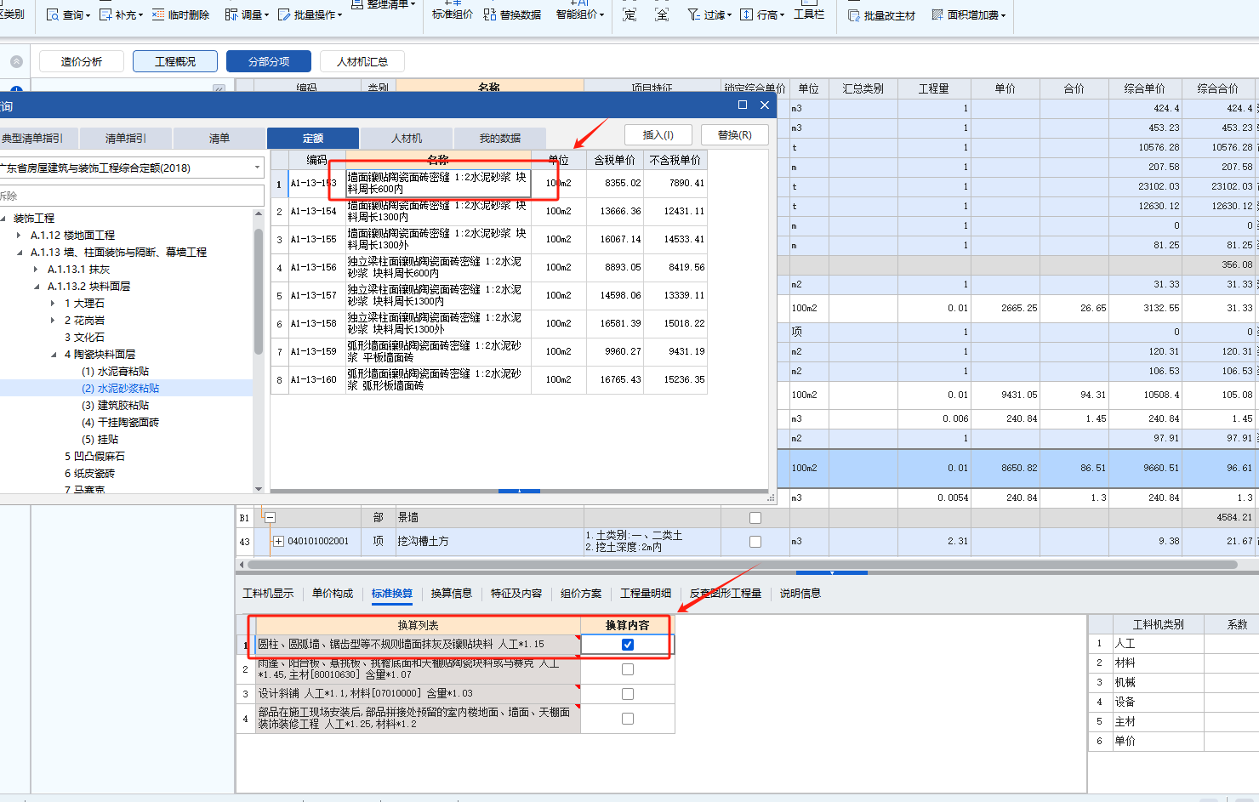Open the 工程量明细 bottom tab
Screen dimensions: 1259x802
(646, 594)
